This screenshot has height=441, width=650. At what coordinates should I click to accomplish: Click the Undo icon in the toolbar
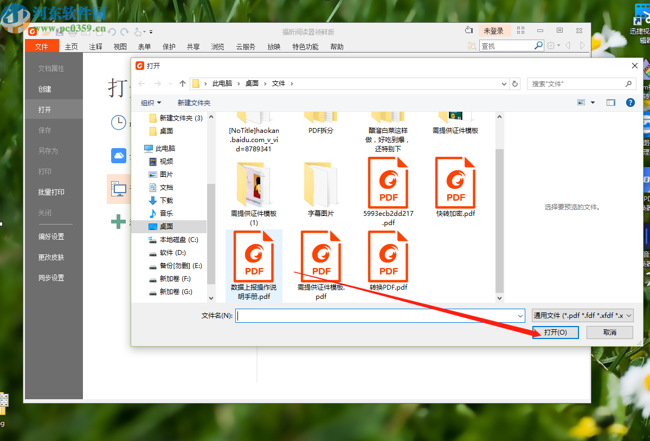coord(112,31)
